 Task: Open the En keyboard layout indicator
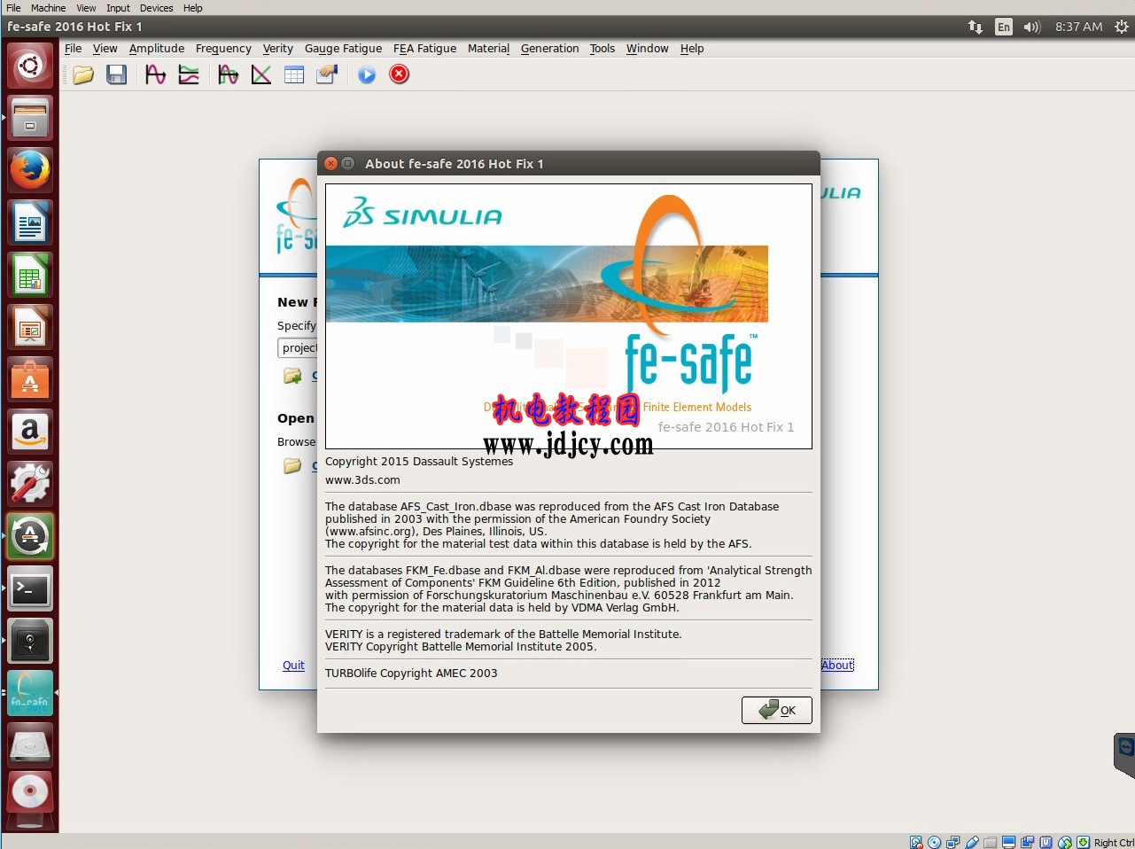[1003, 27]
